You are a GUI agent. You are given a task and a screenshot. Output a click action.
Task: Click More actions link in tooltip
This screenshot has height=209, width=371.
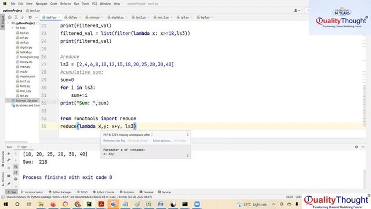162,140
